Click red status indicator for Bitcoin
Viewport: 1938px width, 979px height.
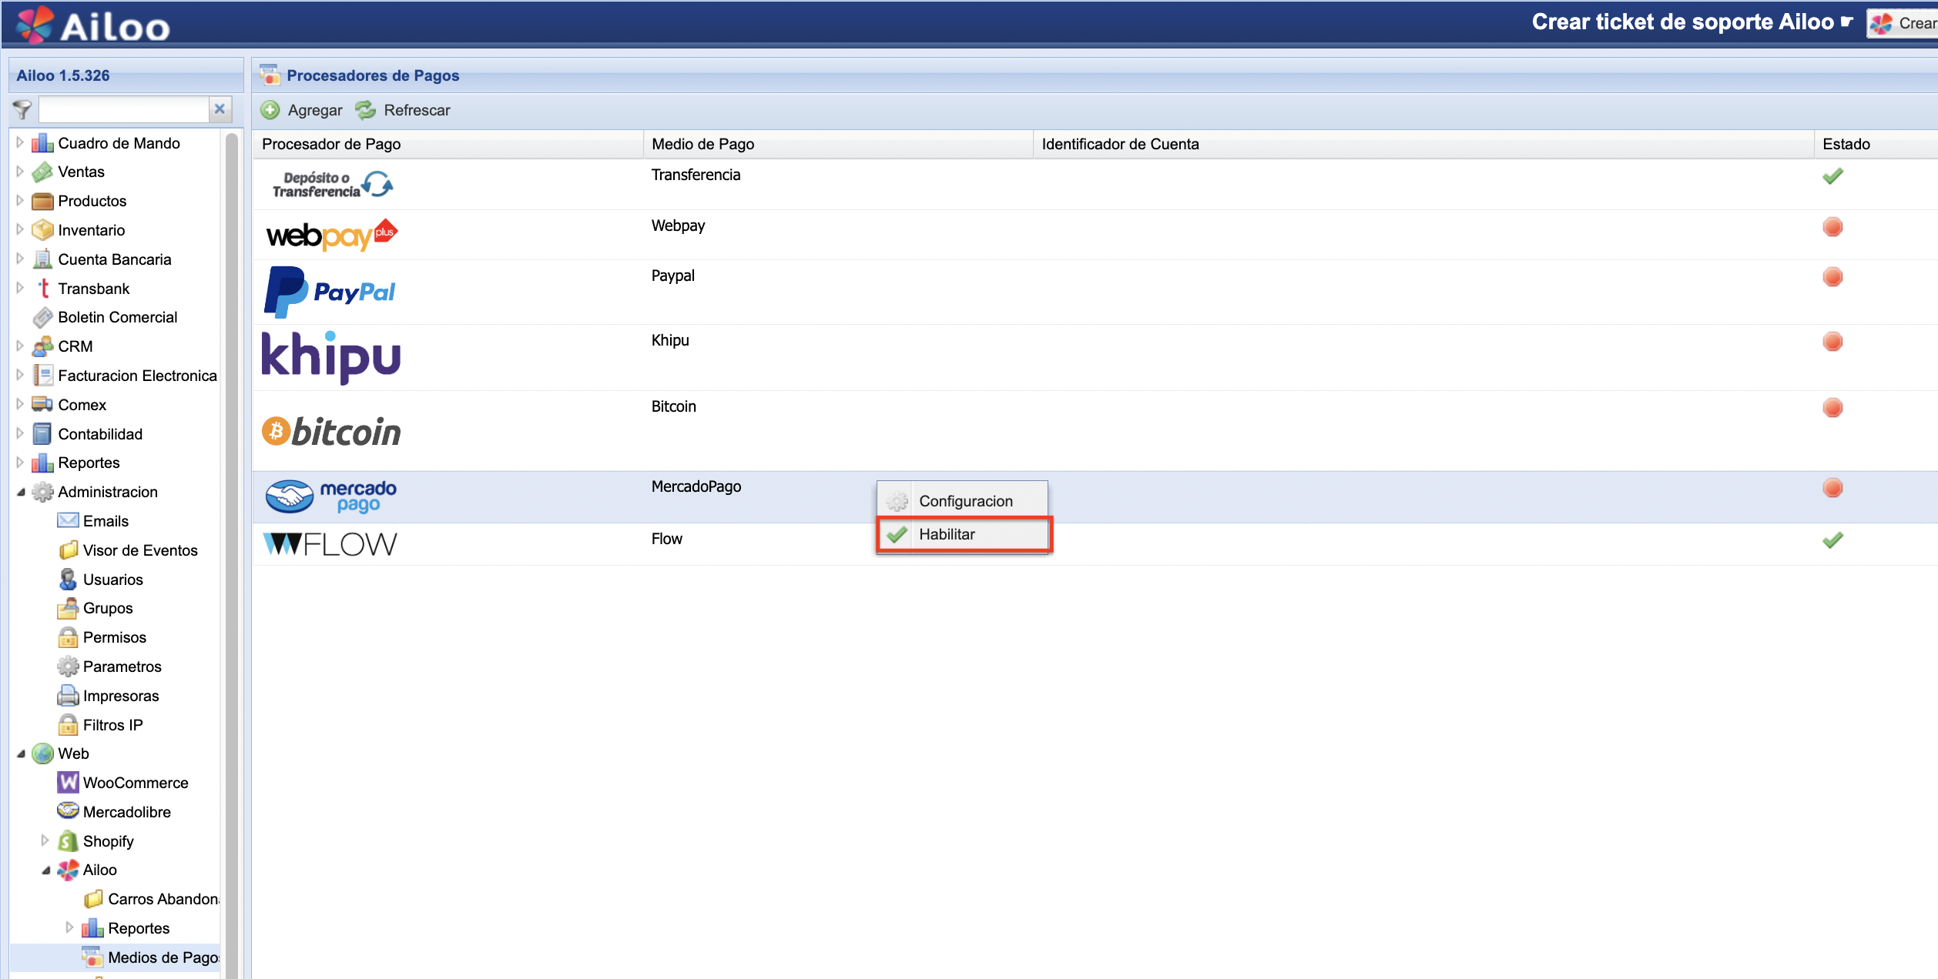click(1832, 408)
